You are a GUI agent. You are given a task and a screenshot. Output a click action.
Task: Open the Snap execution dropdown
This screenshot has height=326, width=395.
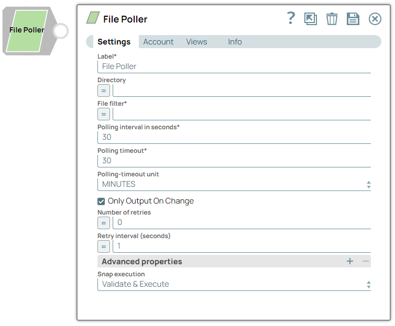[x=234, y=284]
